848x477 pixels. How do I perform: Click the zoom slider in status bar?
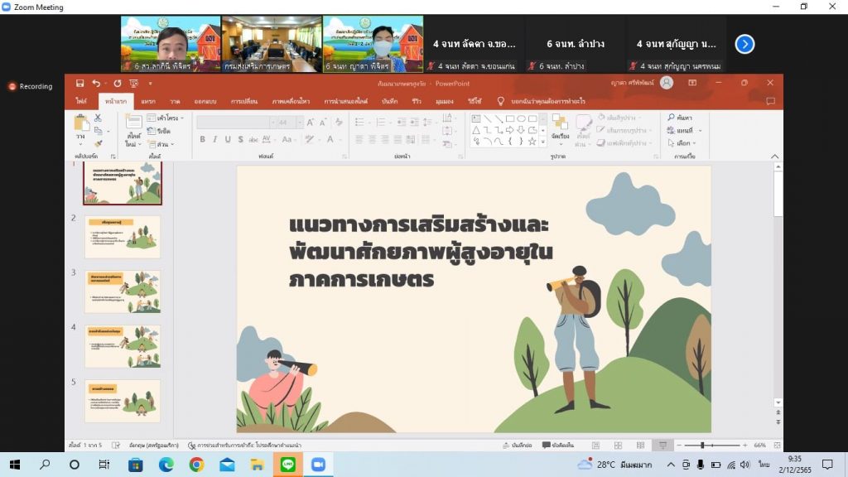tap(702, 446)
